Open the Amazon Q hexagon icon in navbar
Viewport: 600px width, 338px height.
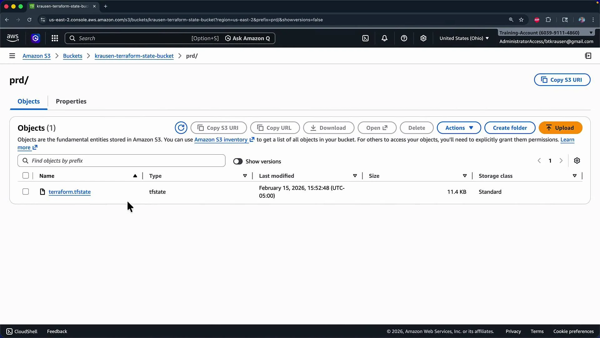tap(36, 38)
